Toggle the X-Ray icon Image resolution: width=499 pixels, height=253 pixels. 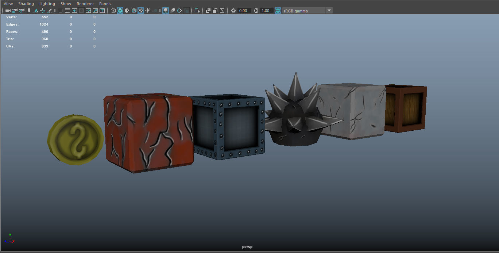[208, 11]
